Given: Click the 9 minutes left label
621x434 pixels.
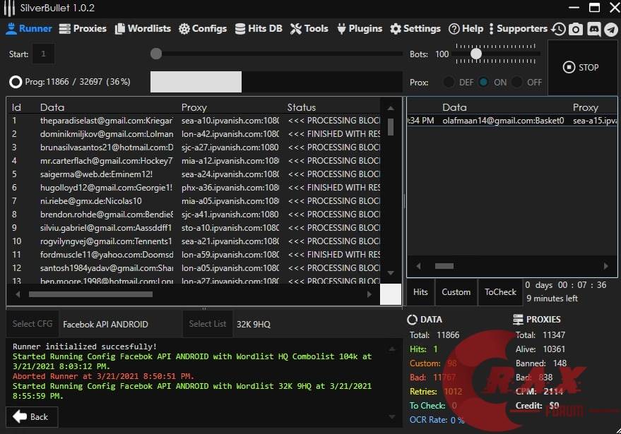Looking at the screenshot, I should pyautogui.click(x=552, y=299).
